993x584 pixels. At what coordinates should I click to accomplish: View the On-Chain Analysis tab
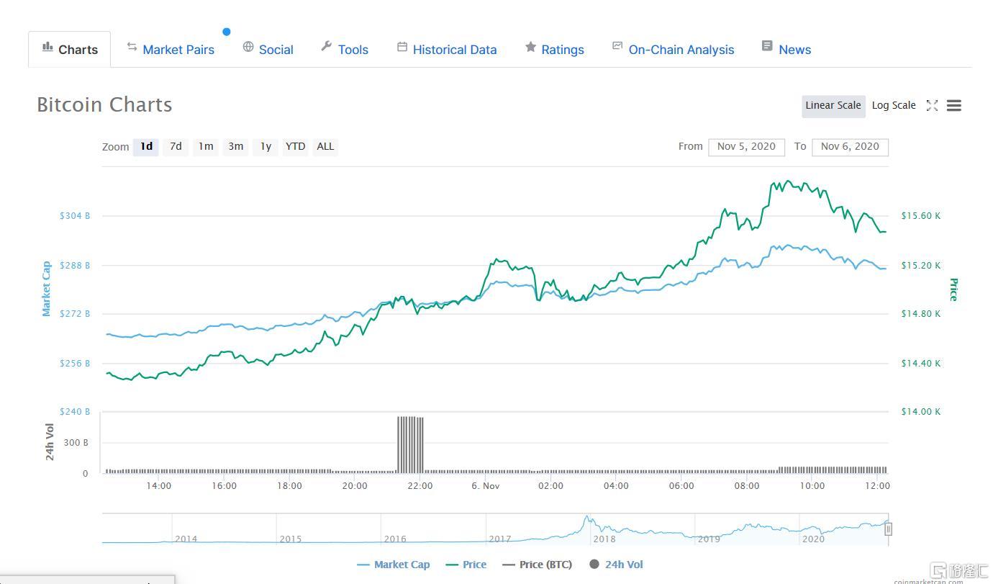coord(681,50)
